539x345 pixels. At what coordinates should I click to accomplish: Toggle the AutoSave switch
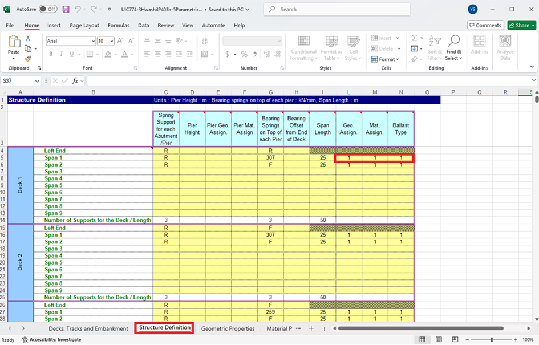[48, 9]
